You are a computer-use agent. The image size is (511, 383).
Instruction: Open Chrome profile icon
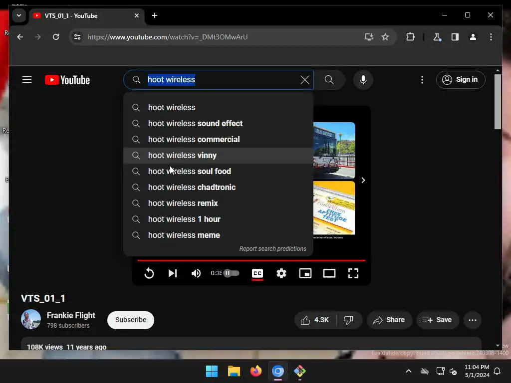[x=473, y=37]
